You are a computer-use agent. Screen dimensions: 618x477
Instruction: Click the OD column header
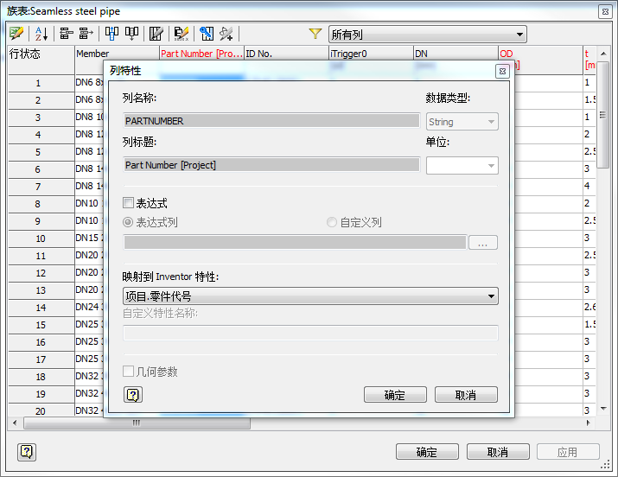pyautogui.click(x=541, y=54)
